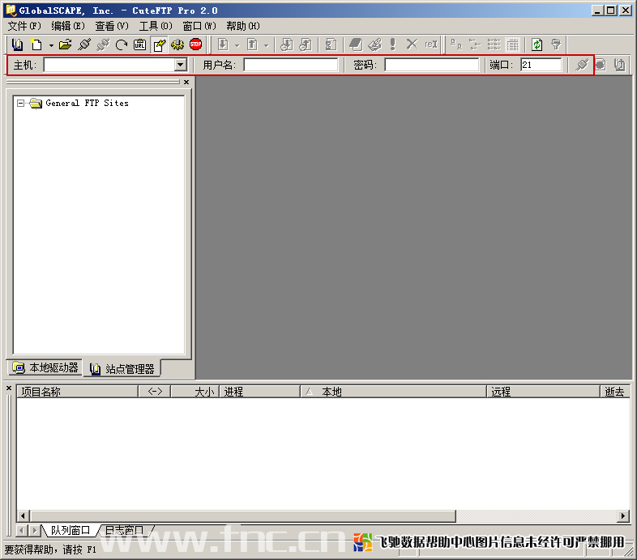The height and width of the screenshot is (560, 637).
Task: Sort by the 本地 column header
Action: click(393, 392)
